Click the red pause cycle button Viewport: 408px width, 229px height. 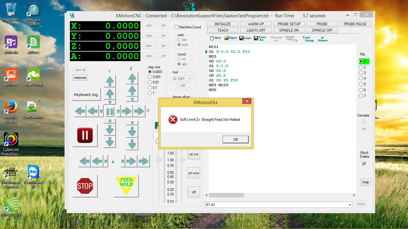(x=85, y=135)
